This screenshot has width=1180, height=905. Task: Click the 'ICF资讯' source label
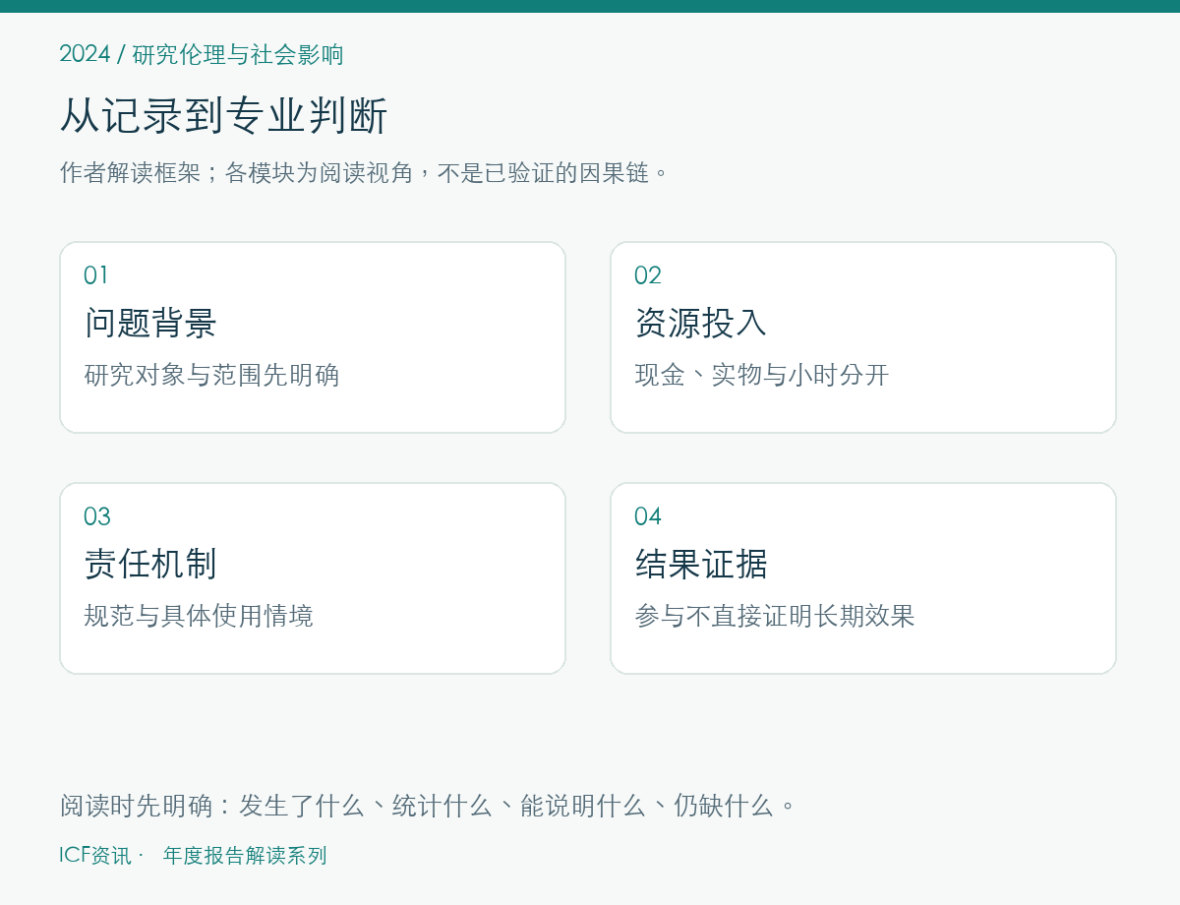click(x=95, y=856)
